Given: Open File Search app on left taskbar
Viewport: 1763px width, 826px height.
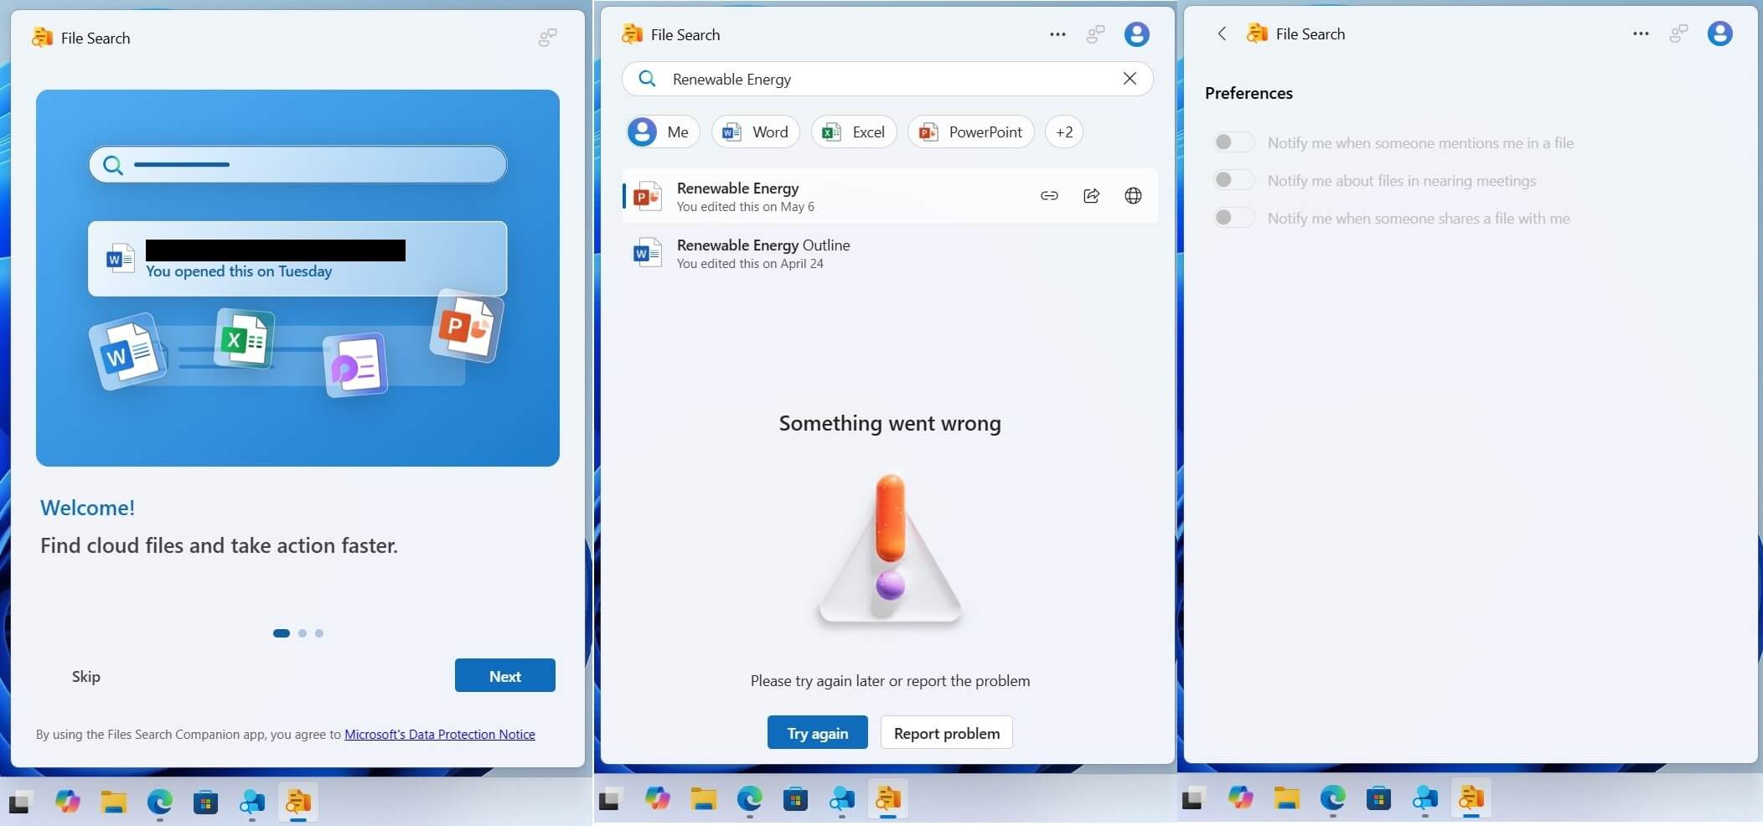Looking at the screenshot, I should (x=297, y=802).
